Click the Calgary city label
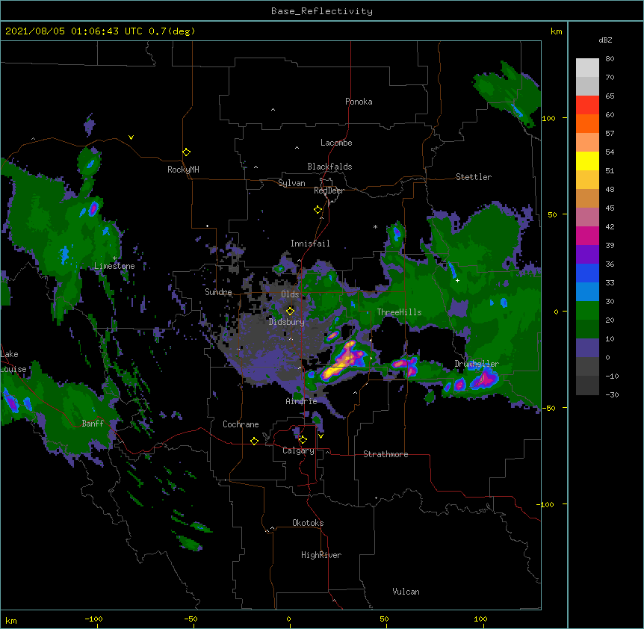This screenshot has width=644, height=629. 298,450
